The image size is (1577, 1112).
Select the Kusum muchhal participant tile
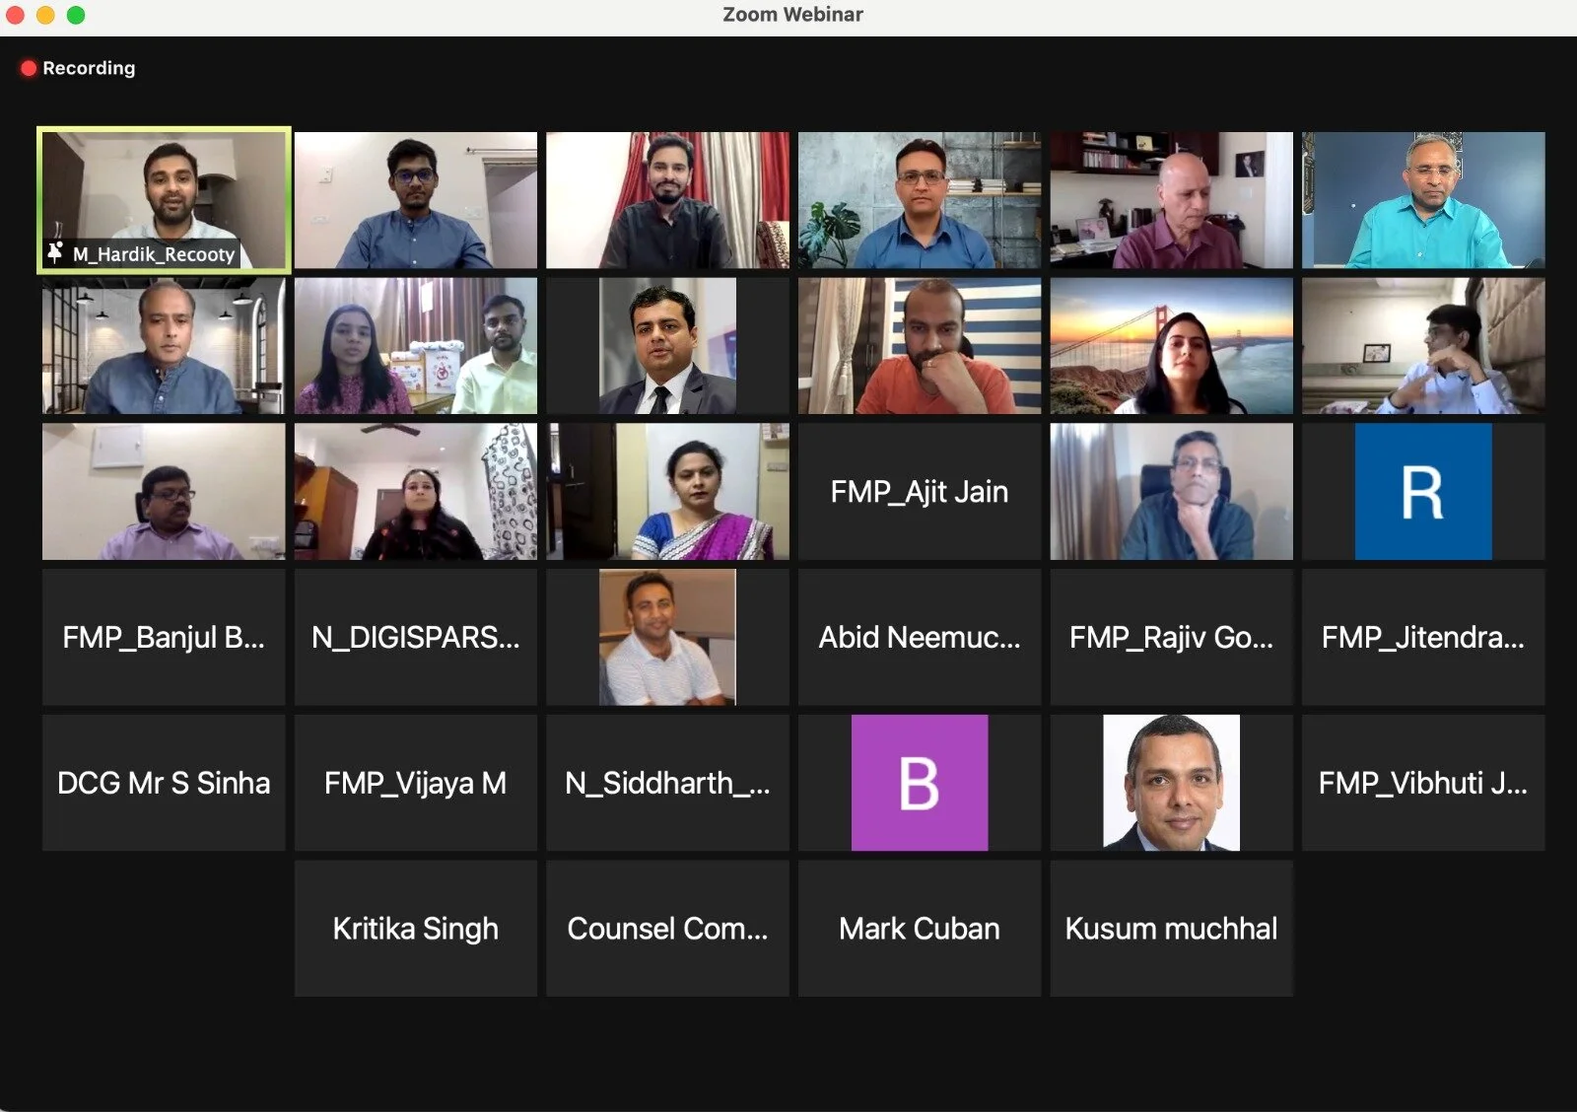[x=1171, y=929]
